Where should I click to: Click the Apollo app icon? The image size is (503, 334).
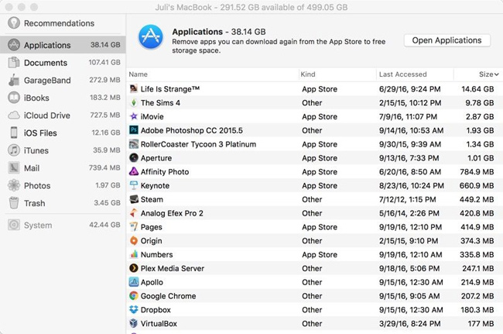[133, 282]
